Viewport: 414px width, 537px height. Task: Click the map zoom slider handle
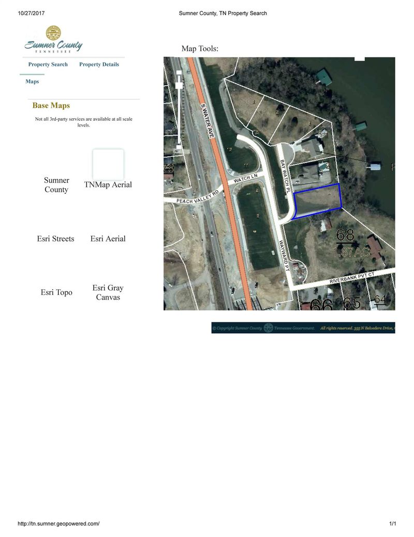click(x=179, y=85)
